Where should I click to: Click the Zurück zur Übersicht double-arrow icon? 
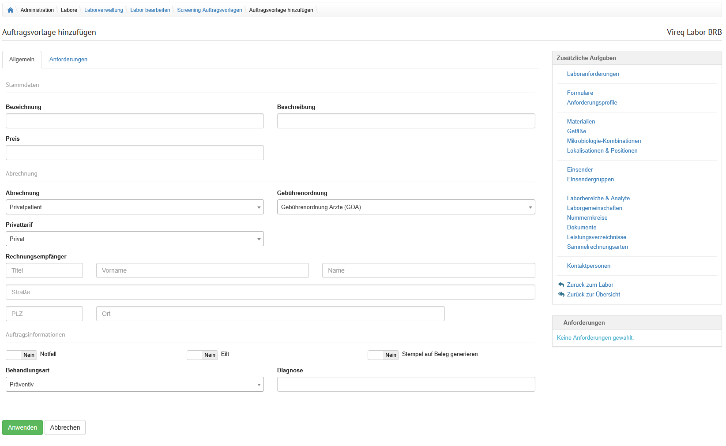click(x=561, y=295)
